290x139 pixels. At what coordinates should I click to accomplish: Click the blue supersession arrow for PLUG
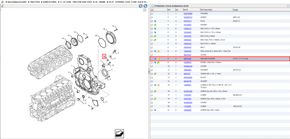coord(155,21)
